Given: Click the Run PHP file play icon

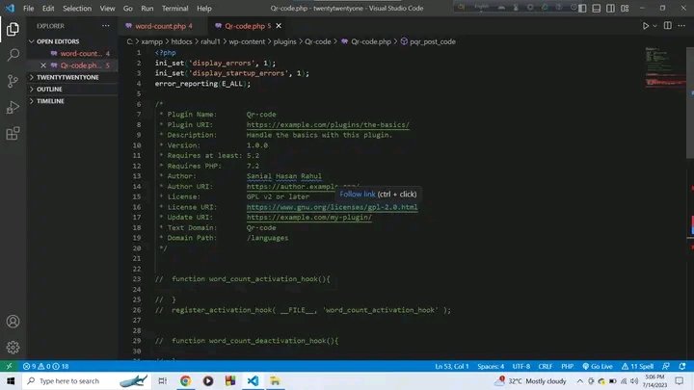Looking at the screenshot, I should tap(646, 26).
